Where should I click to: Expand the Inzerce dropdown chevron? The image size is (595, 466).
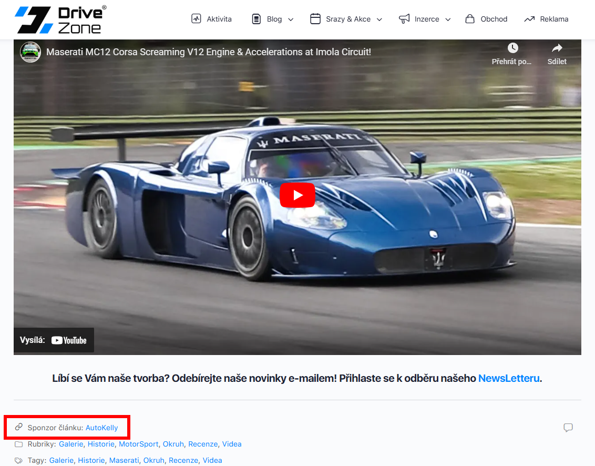[x=448, y=19]
